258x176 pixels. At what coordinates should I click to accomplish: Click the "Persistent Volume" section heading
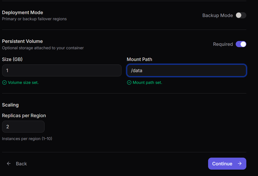point(22,41)
